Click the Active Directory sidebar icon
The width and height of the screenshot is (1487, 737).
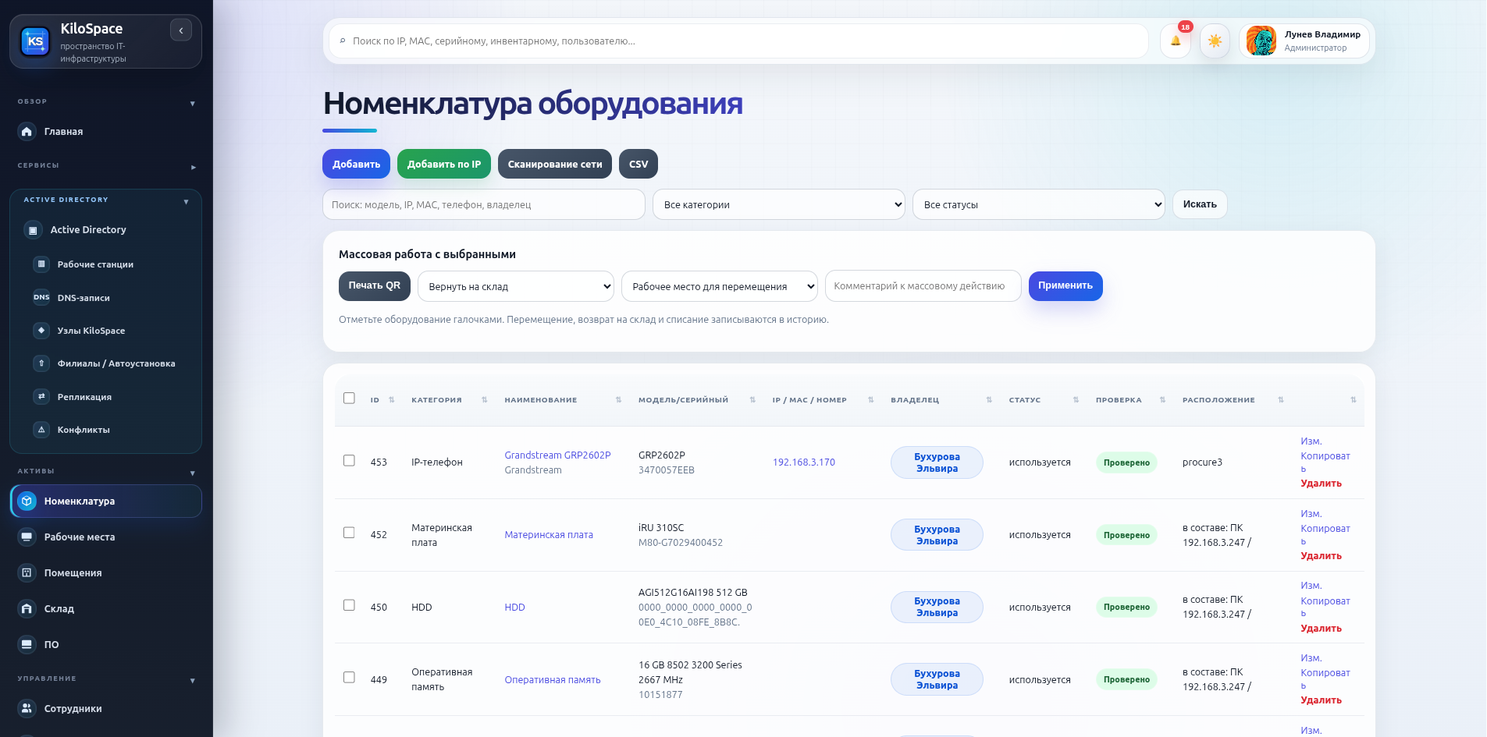tap(33, 230)
